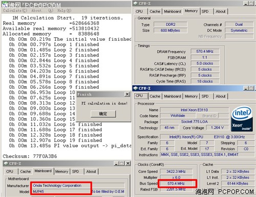The width and height of the screenshot is (256, 197).
Task: Open Cache tab in middle CPU-Z window
Action: point(155,96)
